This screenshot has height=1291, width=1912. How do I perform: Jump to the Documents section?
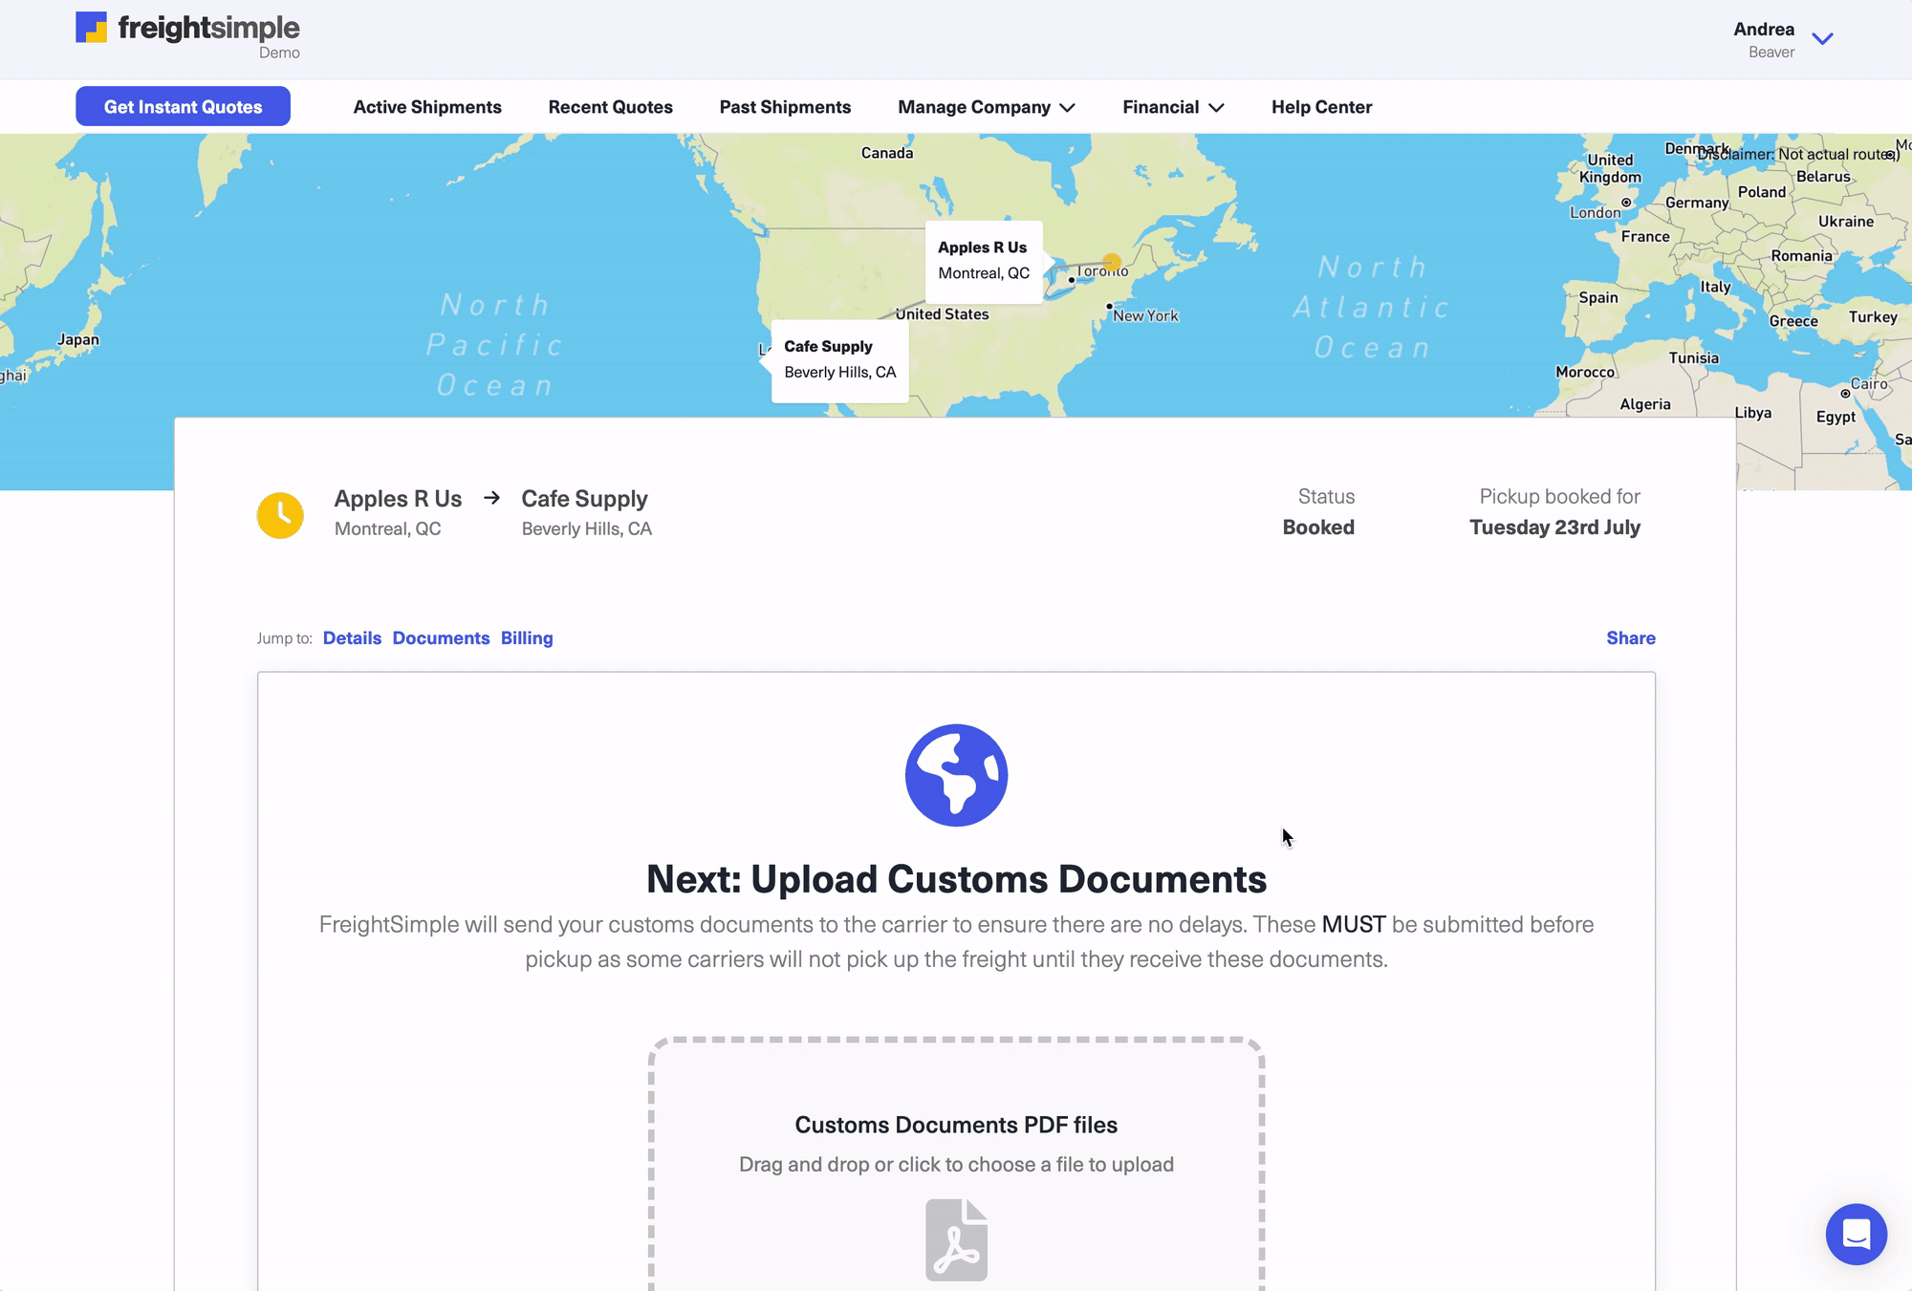tap(441, 638)
